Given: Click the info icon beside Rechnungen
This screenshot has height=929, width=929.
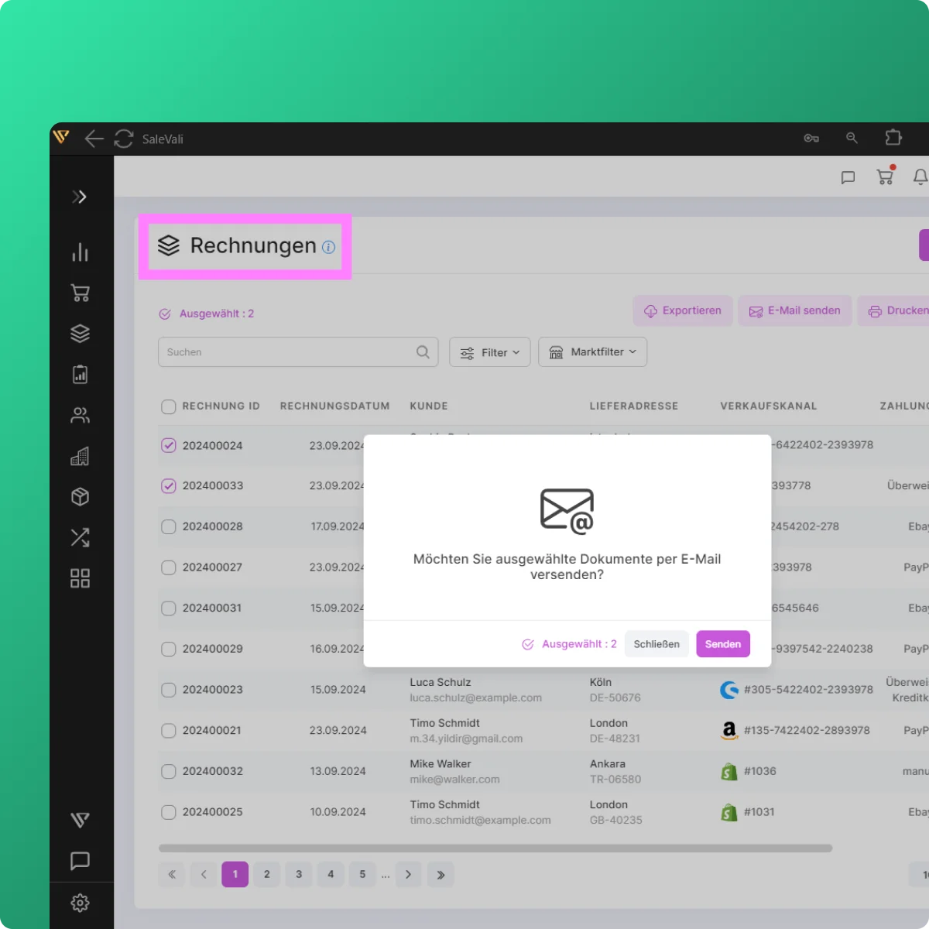Looking at the screenshot, I should click(x=328, y=247).
